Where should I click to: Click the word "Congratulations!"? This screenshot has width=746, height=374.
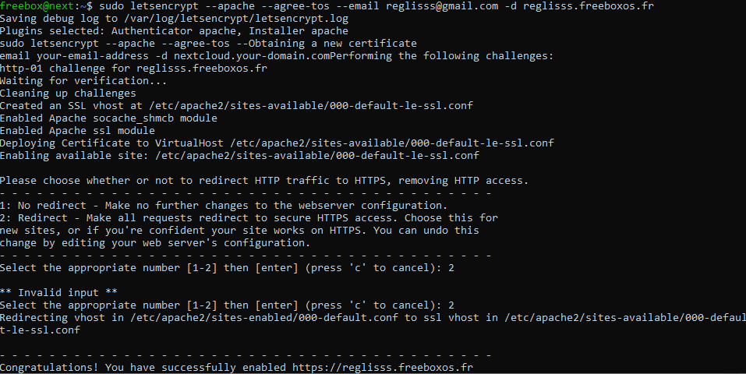49,366
